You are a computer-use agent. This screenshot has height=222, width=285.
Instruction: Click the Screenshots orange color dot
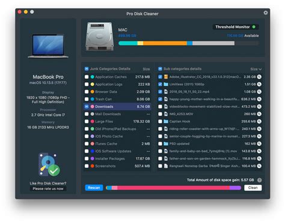(x=93, y=166)
